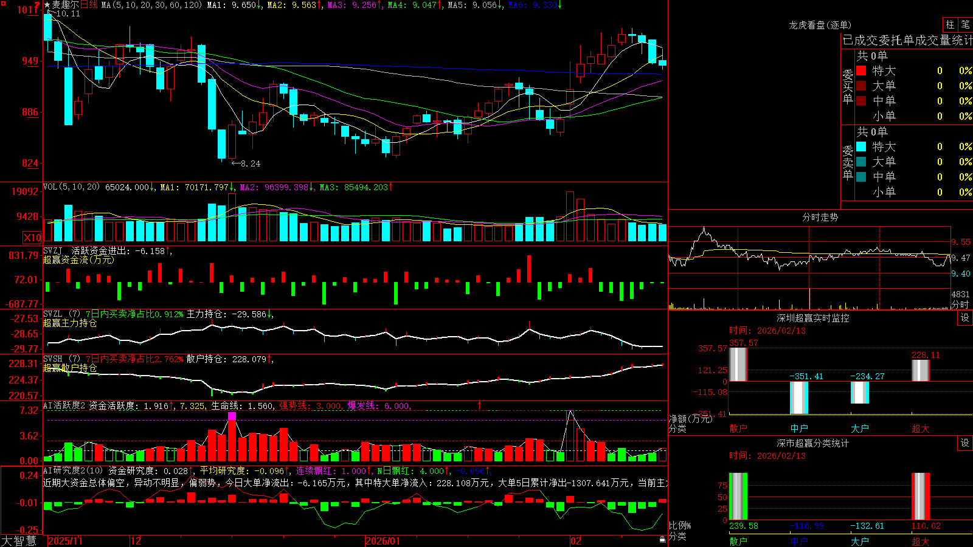Click the teal 中单 sell-order swatch
This screenshot has height=547, width=973.
[x=861, y=177]
